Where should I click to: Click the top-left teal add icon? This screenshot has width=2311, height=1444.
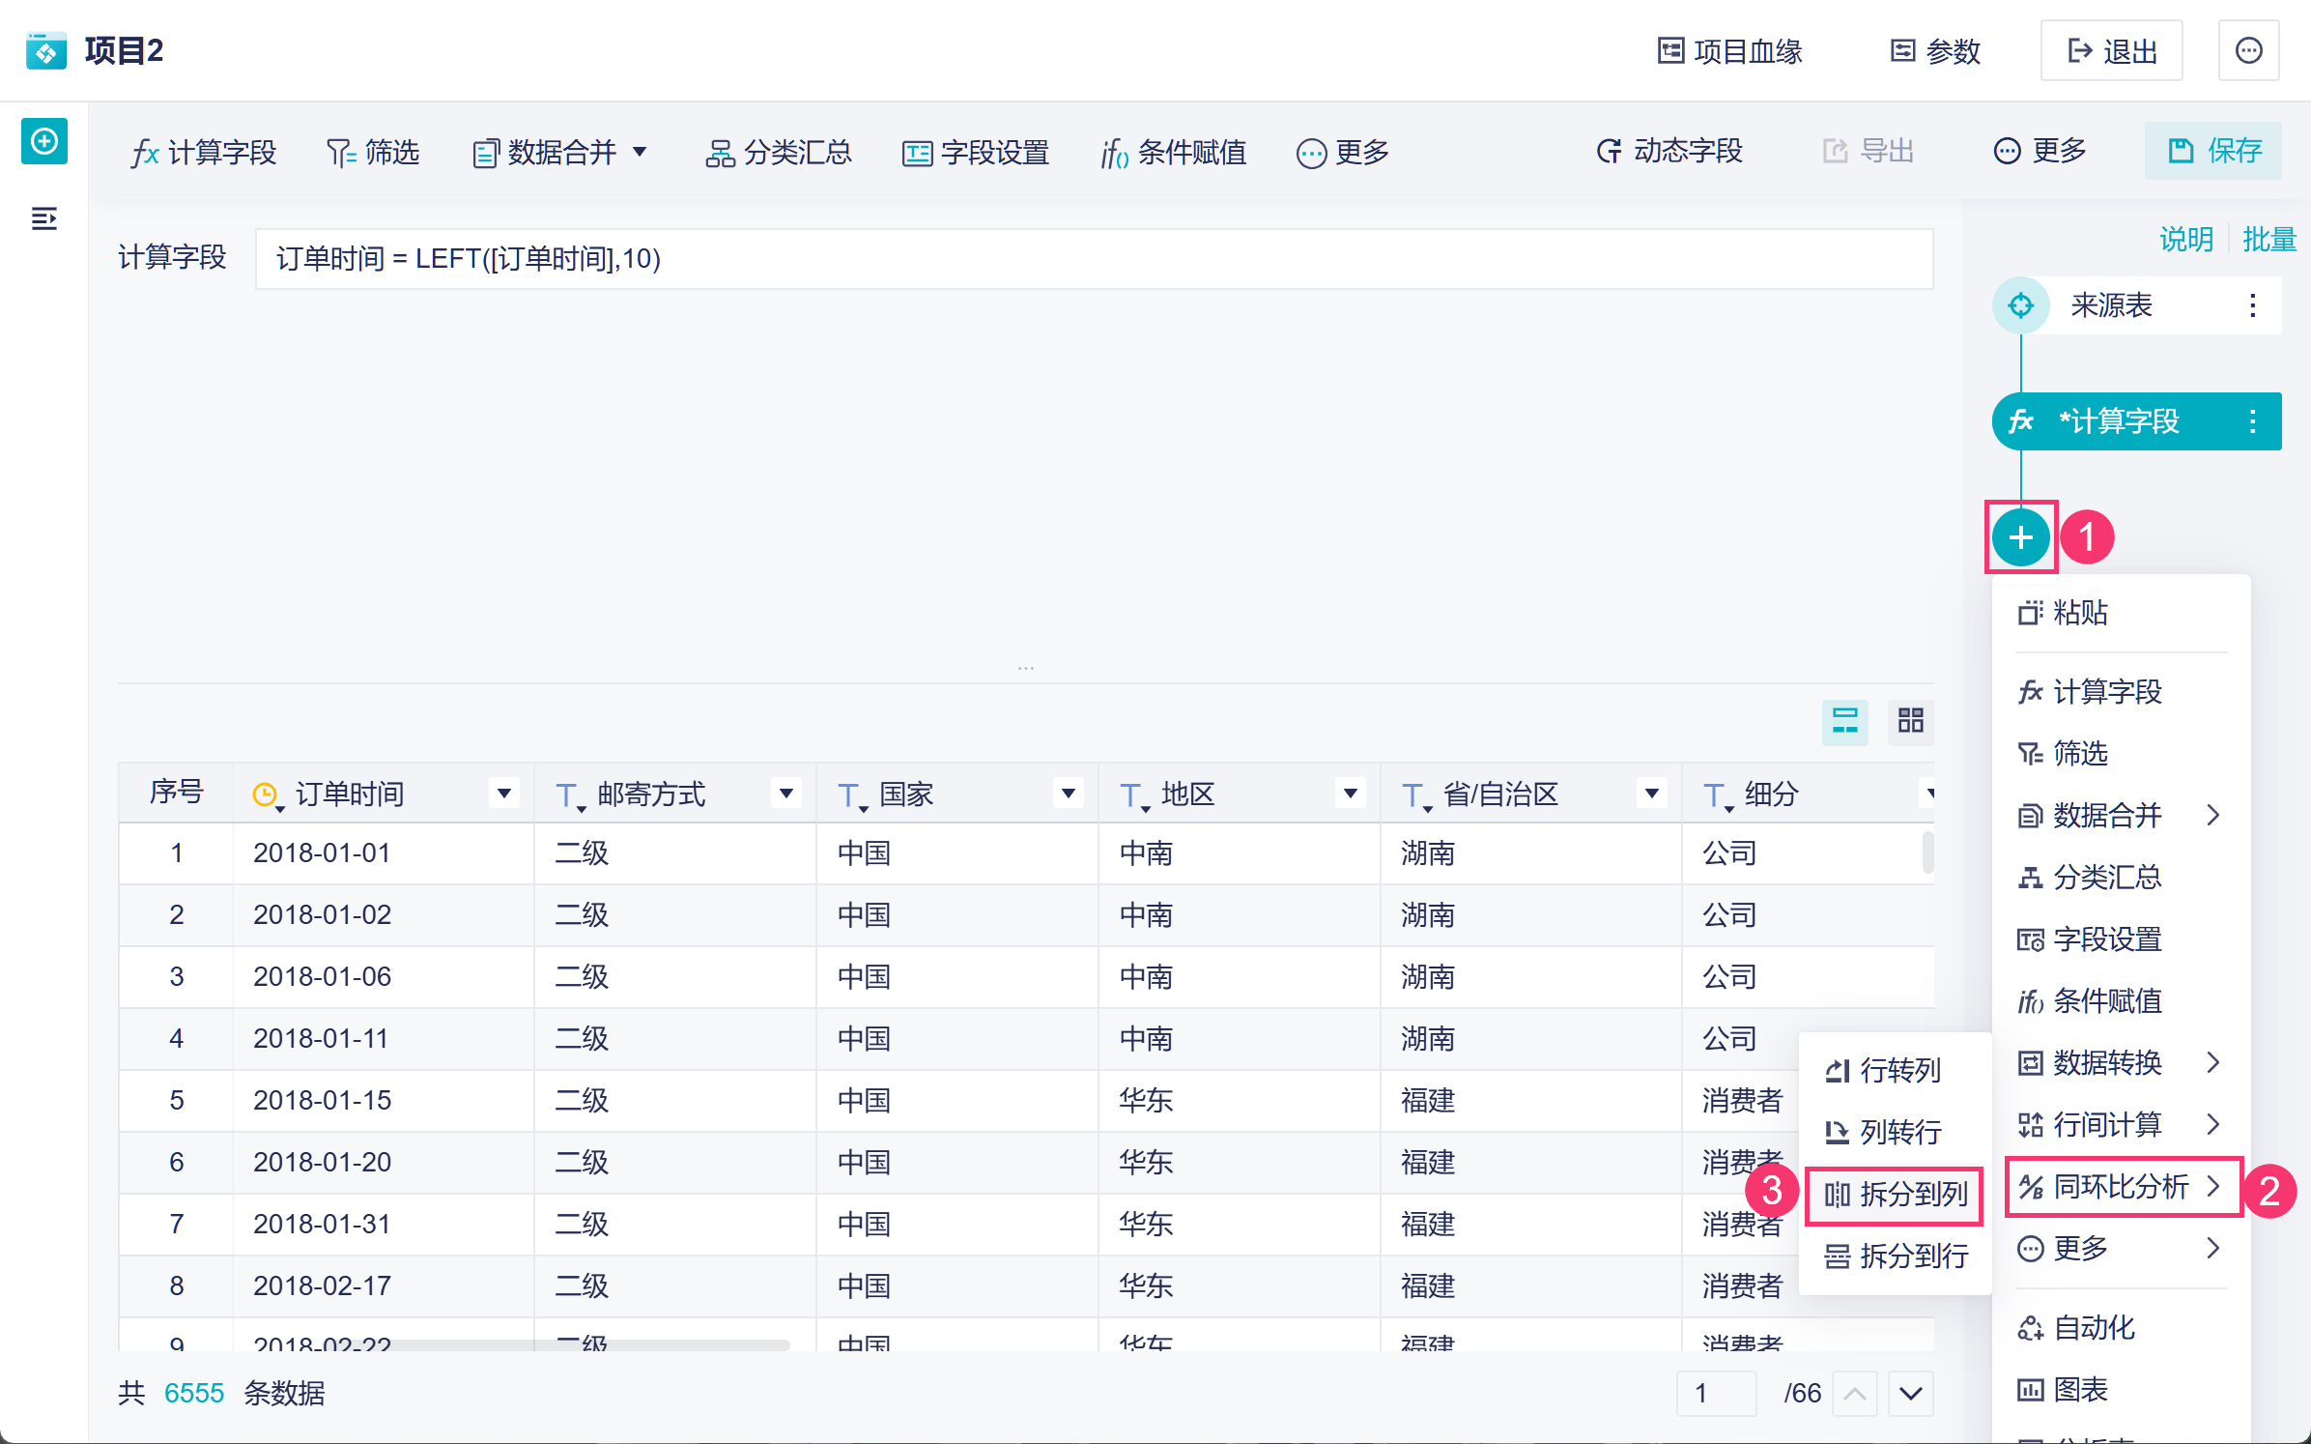click(44, 142)
